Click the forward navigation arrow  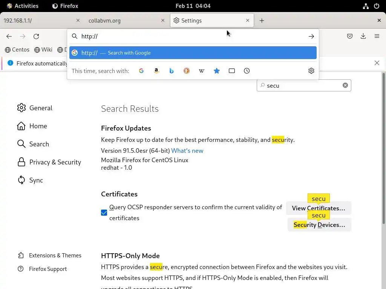[x=23, y=37]
